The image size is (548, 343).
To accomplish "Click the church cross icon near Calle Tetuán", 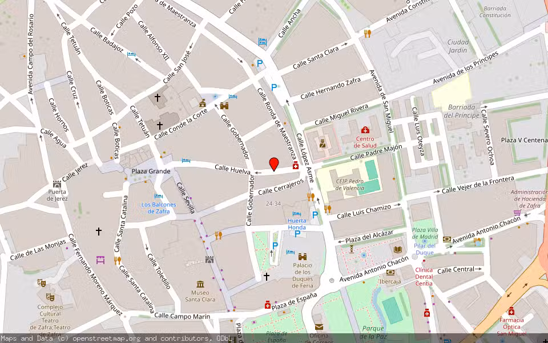I will pyautogui.click(x=158, y=97).
